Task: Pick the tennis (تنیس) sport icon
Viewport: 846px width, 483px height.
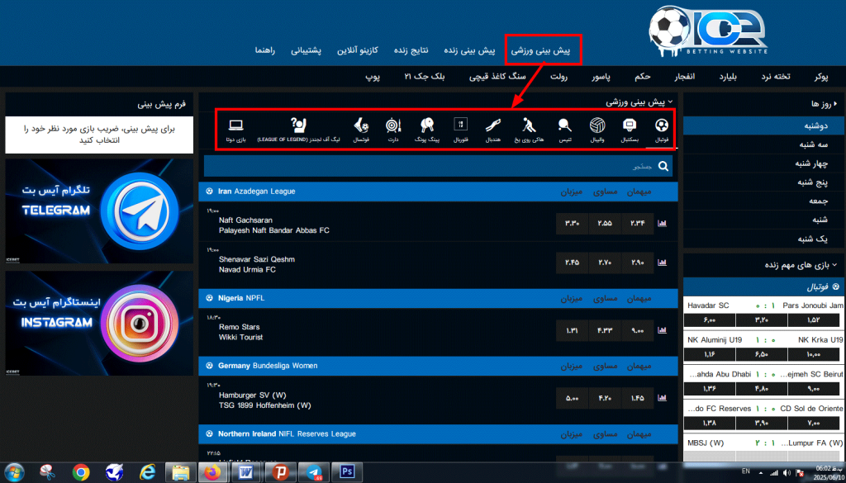Action: [565, 129]
